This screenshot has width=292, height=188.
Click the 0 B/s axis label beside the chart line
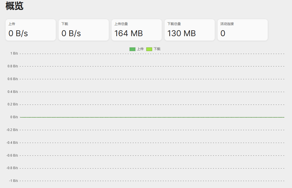(14, 117)
